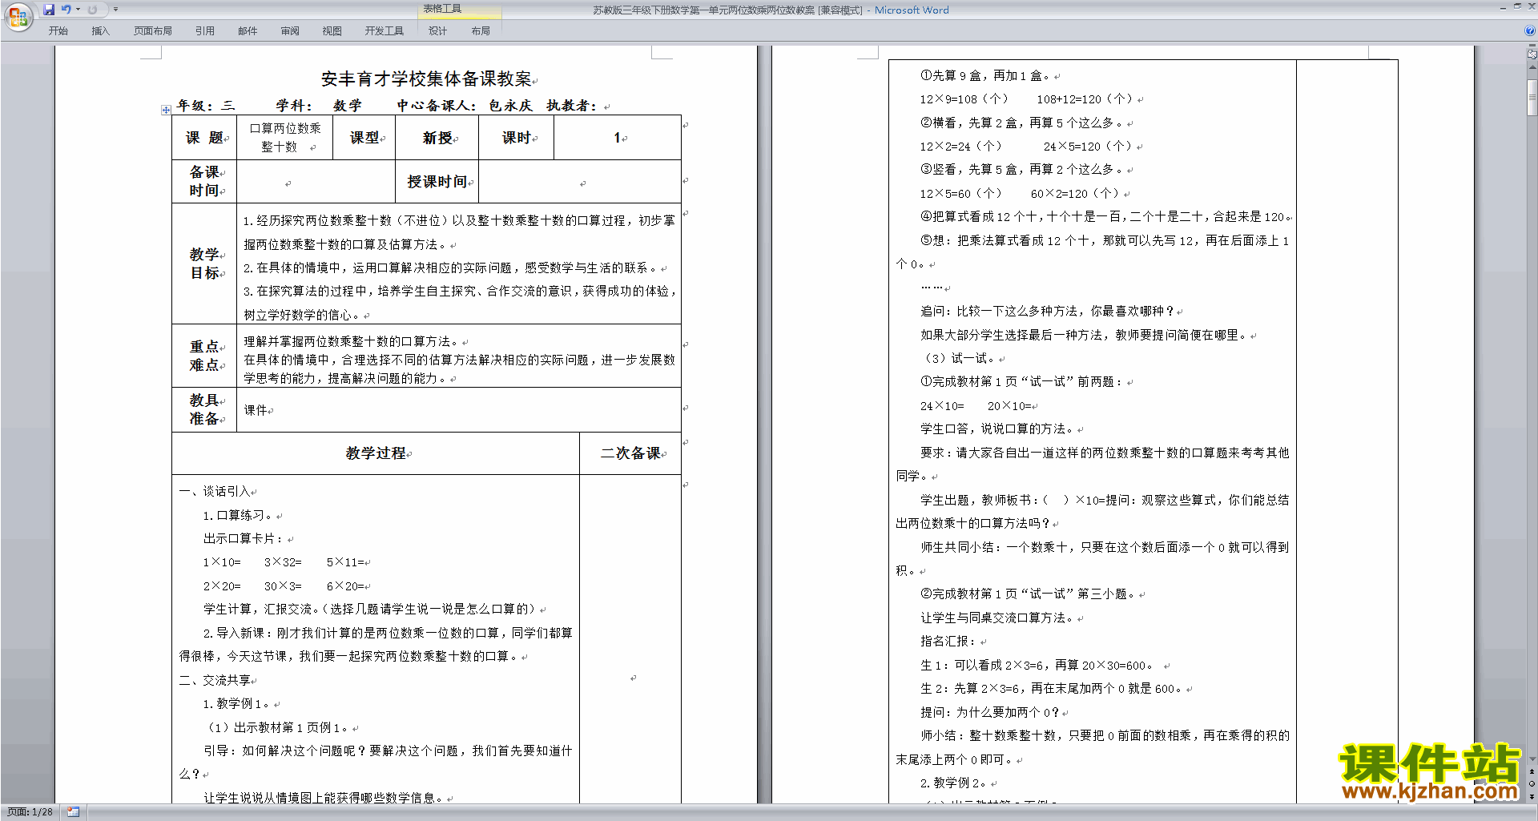This screenshot has height=821, width=1538.
Task: Click the line 出示口算卡片：
Action: coord(244,538)
